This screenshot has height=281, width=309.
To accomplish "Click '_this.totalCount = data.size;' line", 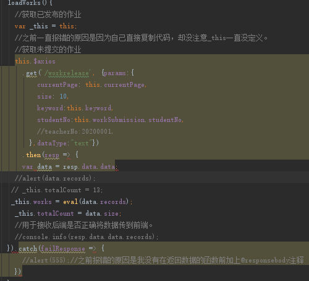I will pyautogui.click(x=68, y=213).
